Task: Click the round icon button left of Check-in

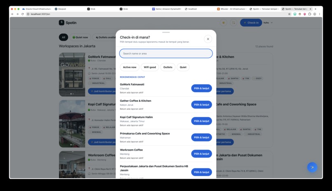Action: point(234,23)
